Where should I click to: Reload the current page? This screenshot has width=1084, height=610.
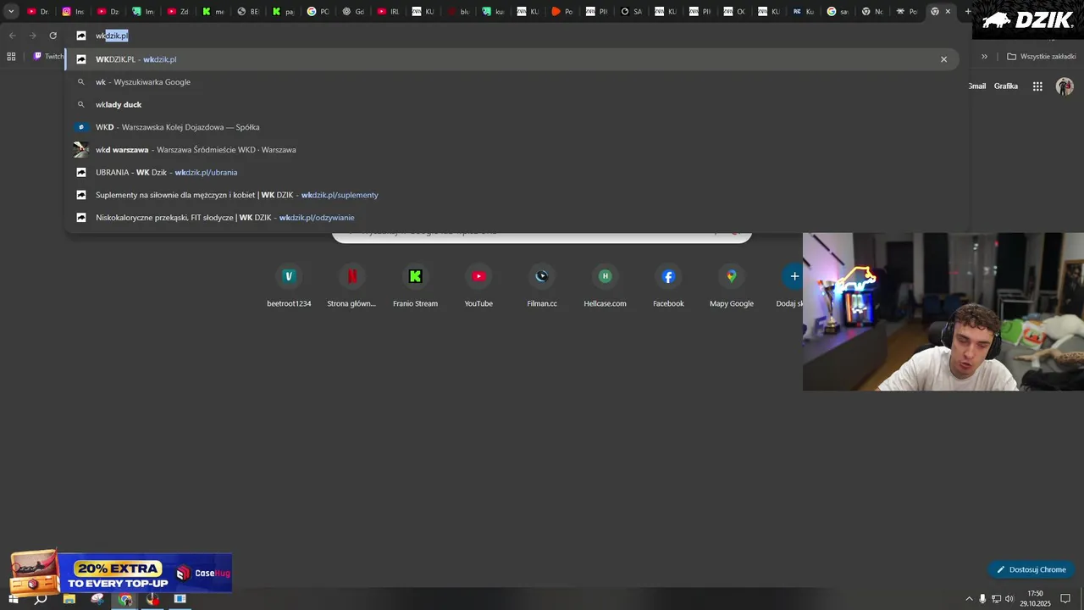[x=53, y=36]
